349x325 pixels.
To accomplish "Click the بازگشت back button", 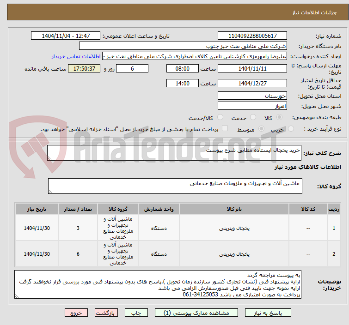I will click(x=106, y=313).
